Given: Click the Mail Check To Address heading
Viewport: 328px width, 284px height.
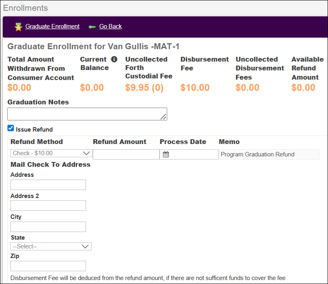Looking at the screenshot, I should coord(50,164).
